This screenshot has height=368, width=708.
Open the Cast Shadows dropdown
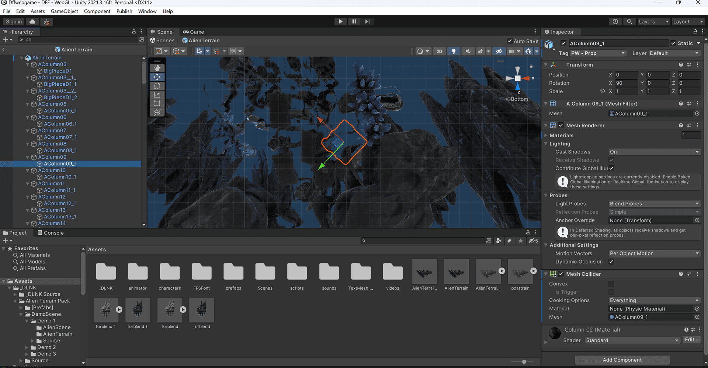(x=654, y=152)
